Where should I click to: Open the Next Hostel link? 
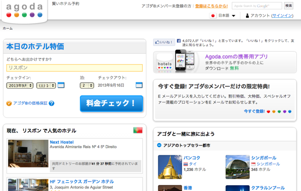[x=62, y=142]
